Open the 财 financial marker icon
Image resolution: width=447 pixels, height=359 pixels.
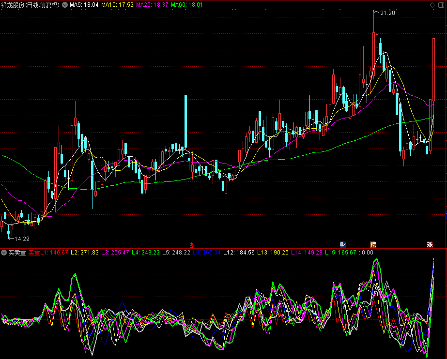343,244
